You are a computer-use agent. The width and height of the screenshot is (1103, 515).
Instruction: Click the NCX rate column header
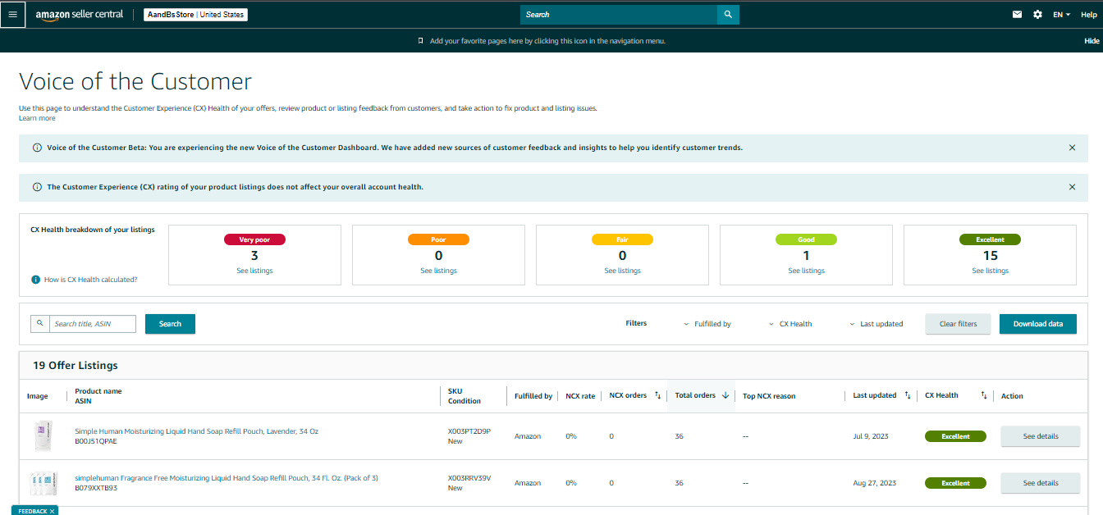(580, 395)
